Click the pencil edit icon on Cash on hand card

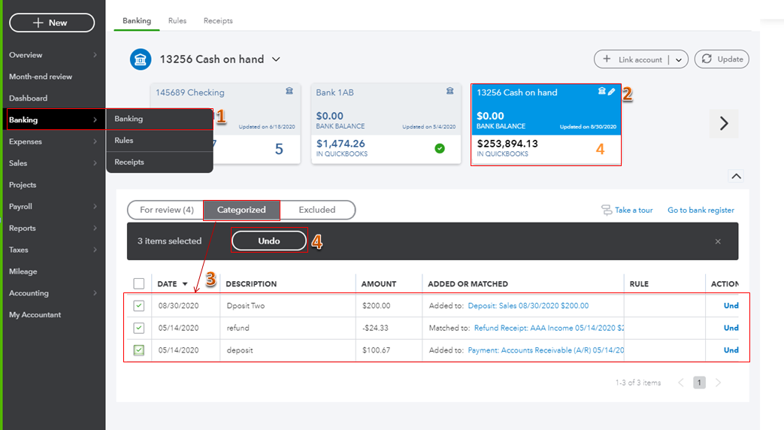click(612, 92)
